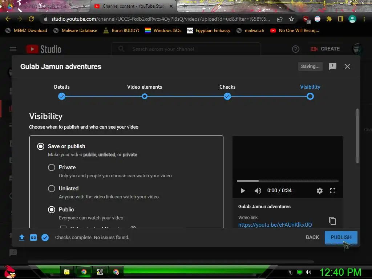Click the CREATE button
The width and height of the screenshot is (372, 279).
pos(325,49)
